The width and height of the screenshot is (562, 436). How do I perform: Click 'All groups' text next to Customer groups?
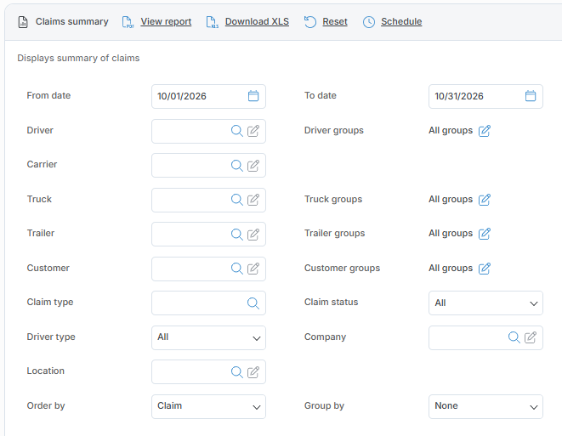coord(451,268)
